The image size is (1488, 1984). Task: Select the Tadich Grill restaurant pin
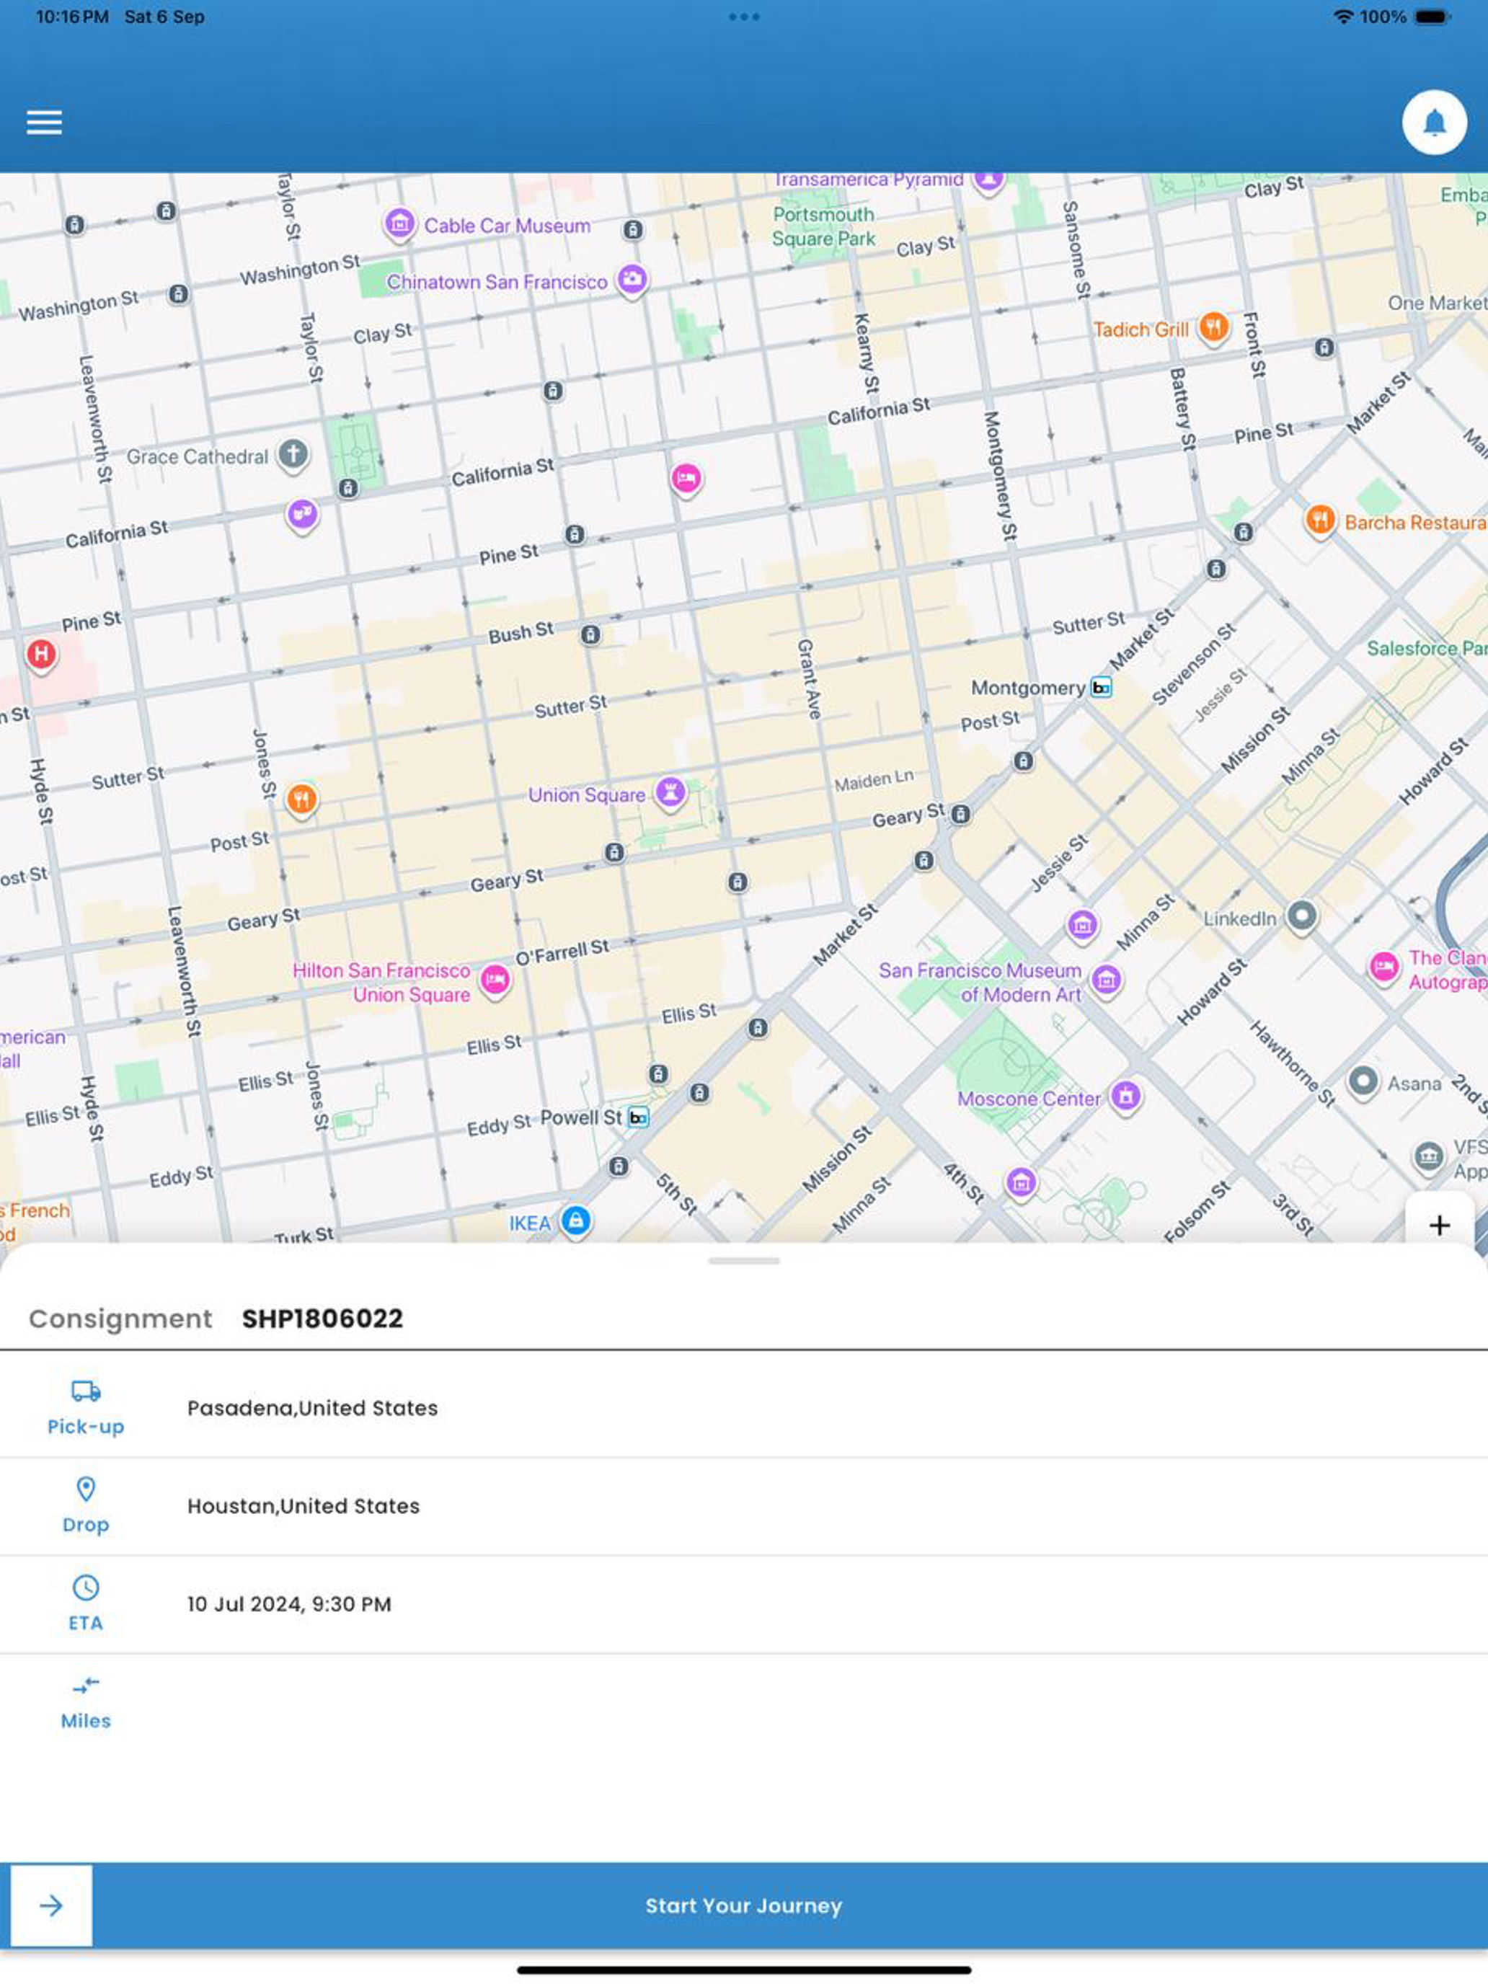1213,327
